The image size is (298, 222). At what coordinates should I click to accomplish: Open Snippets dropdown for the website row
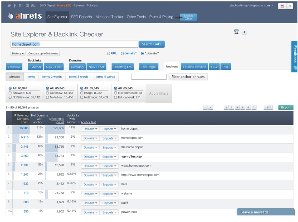[x=109, y=194]
